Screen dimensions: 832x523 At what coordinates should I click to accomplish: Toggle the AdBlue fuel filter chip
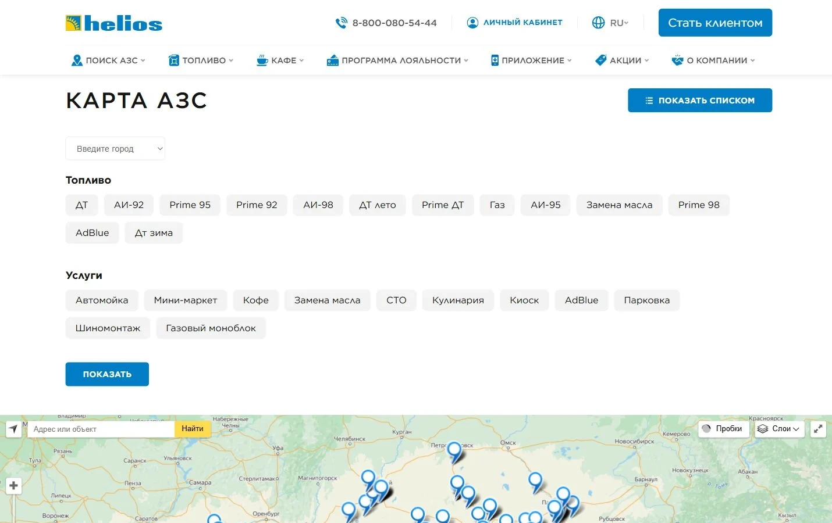pyautogui.click(x=92, y=233)
